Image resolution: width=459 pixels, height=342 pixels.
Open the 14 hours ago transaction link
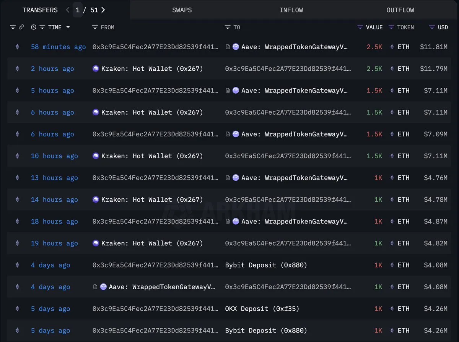pos(54,199)
